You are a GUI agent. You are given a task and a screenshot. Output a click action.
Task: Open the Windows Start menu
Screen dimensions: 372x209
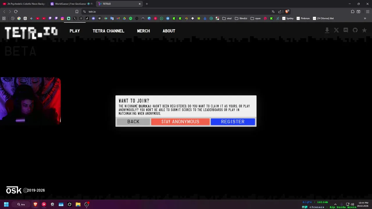click(x=6, y=204)
